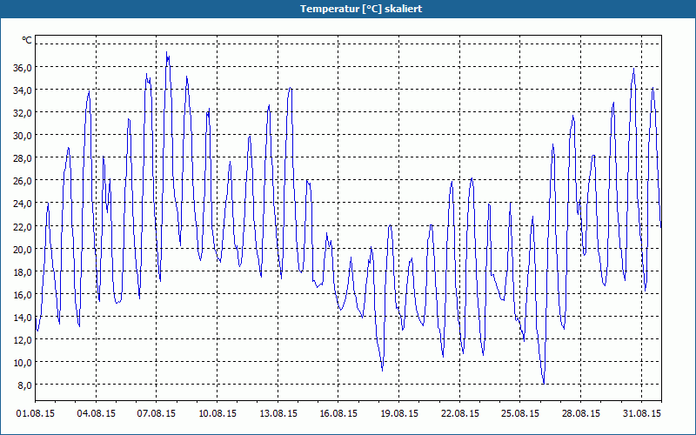
Task: Click the 19.08.15 date label
Action: pos(399,413)
